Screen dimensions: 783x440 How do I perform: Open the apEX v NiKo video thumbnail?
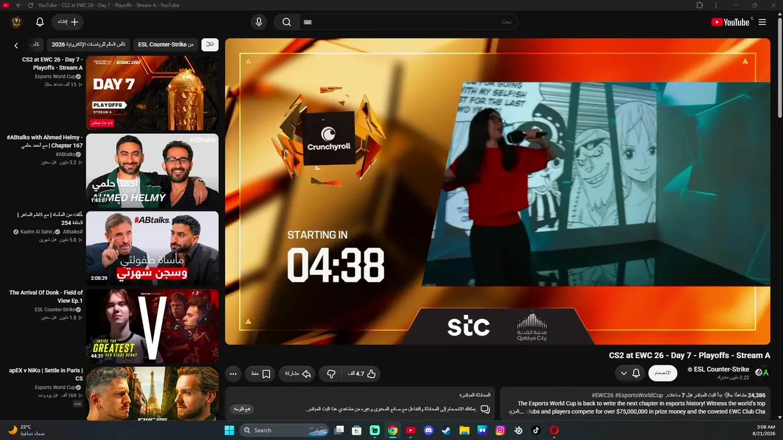152,394
